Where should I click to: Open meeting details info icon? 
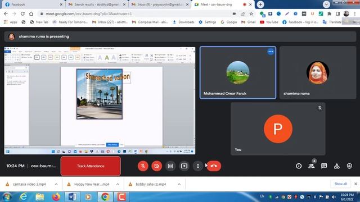pos(299,166)
